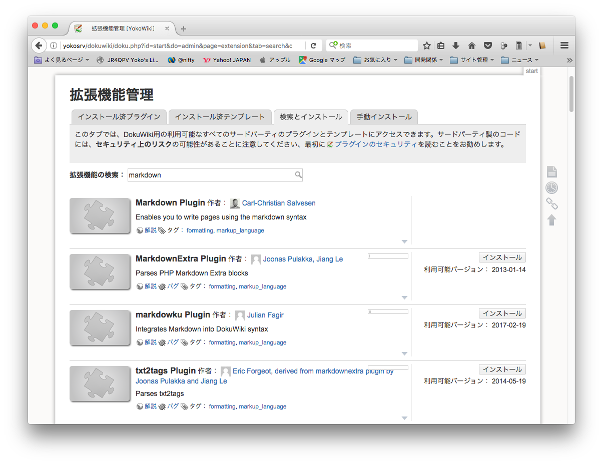Screen dimensions: 603x464
Task: Open the サイト管理 bookmark folder
Action: coord(472,60)
